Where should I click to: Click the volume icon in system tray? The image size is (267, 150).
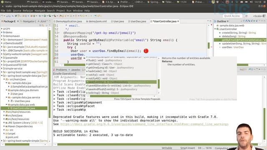[251, 2]
